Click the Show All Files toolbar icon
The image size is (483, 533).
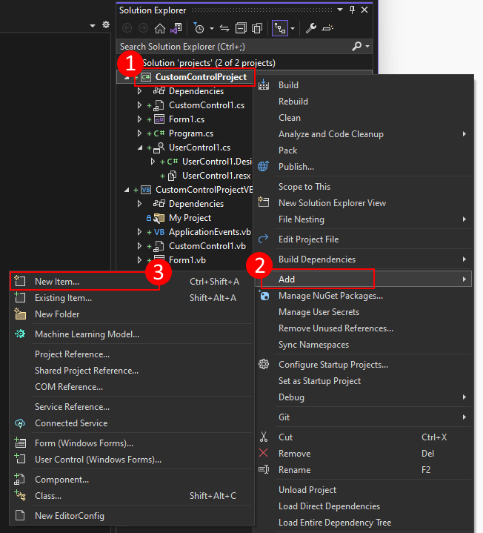point(257,29)
